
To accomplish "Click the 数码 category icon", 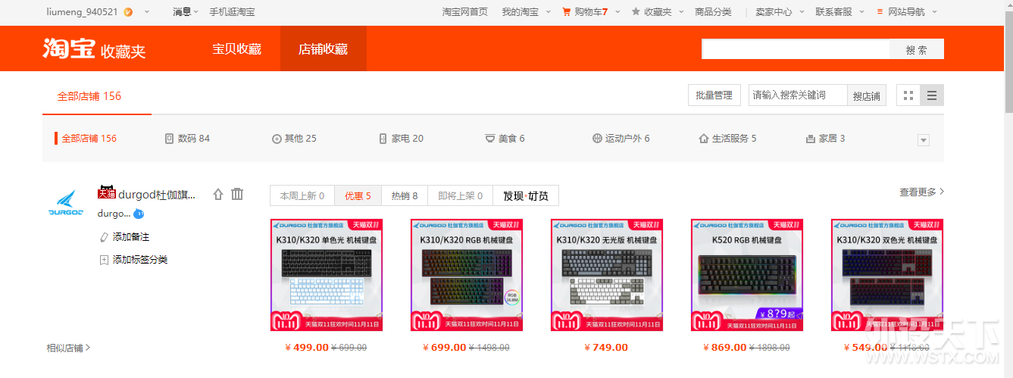I will coord(169,139).
